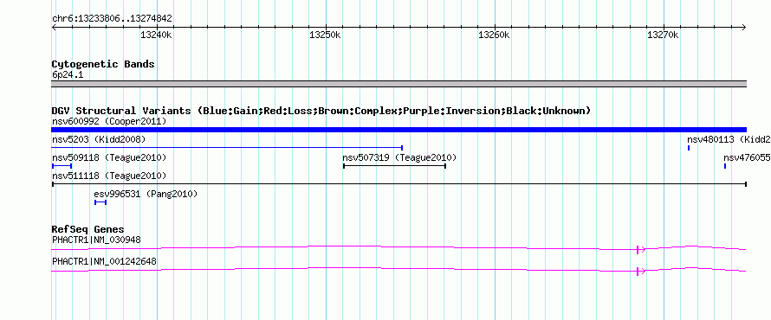This screenshot has width=771, height=320.
Task: Click the RefSeq Genes track title
Action: [x=87, y=229]
